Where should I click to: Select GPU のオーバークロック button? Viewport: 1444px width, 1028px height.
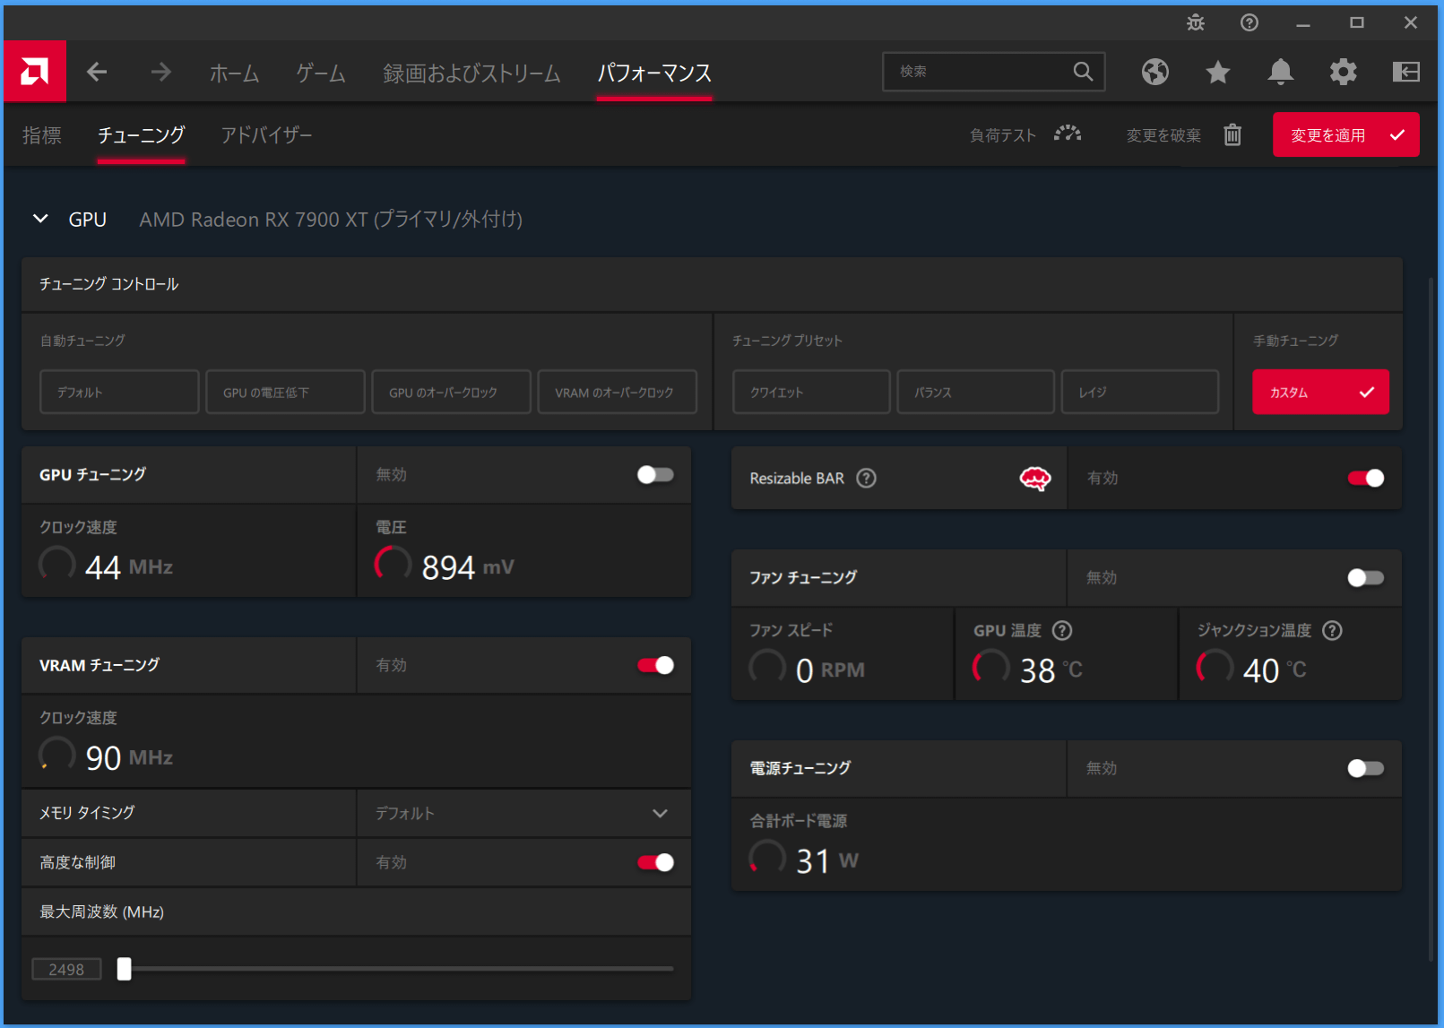coord(451,392)
